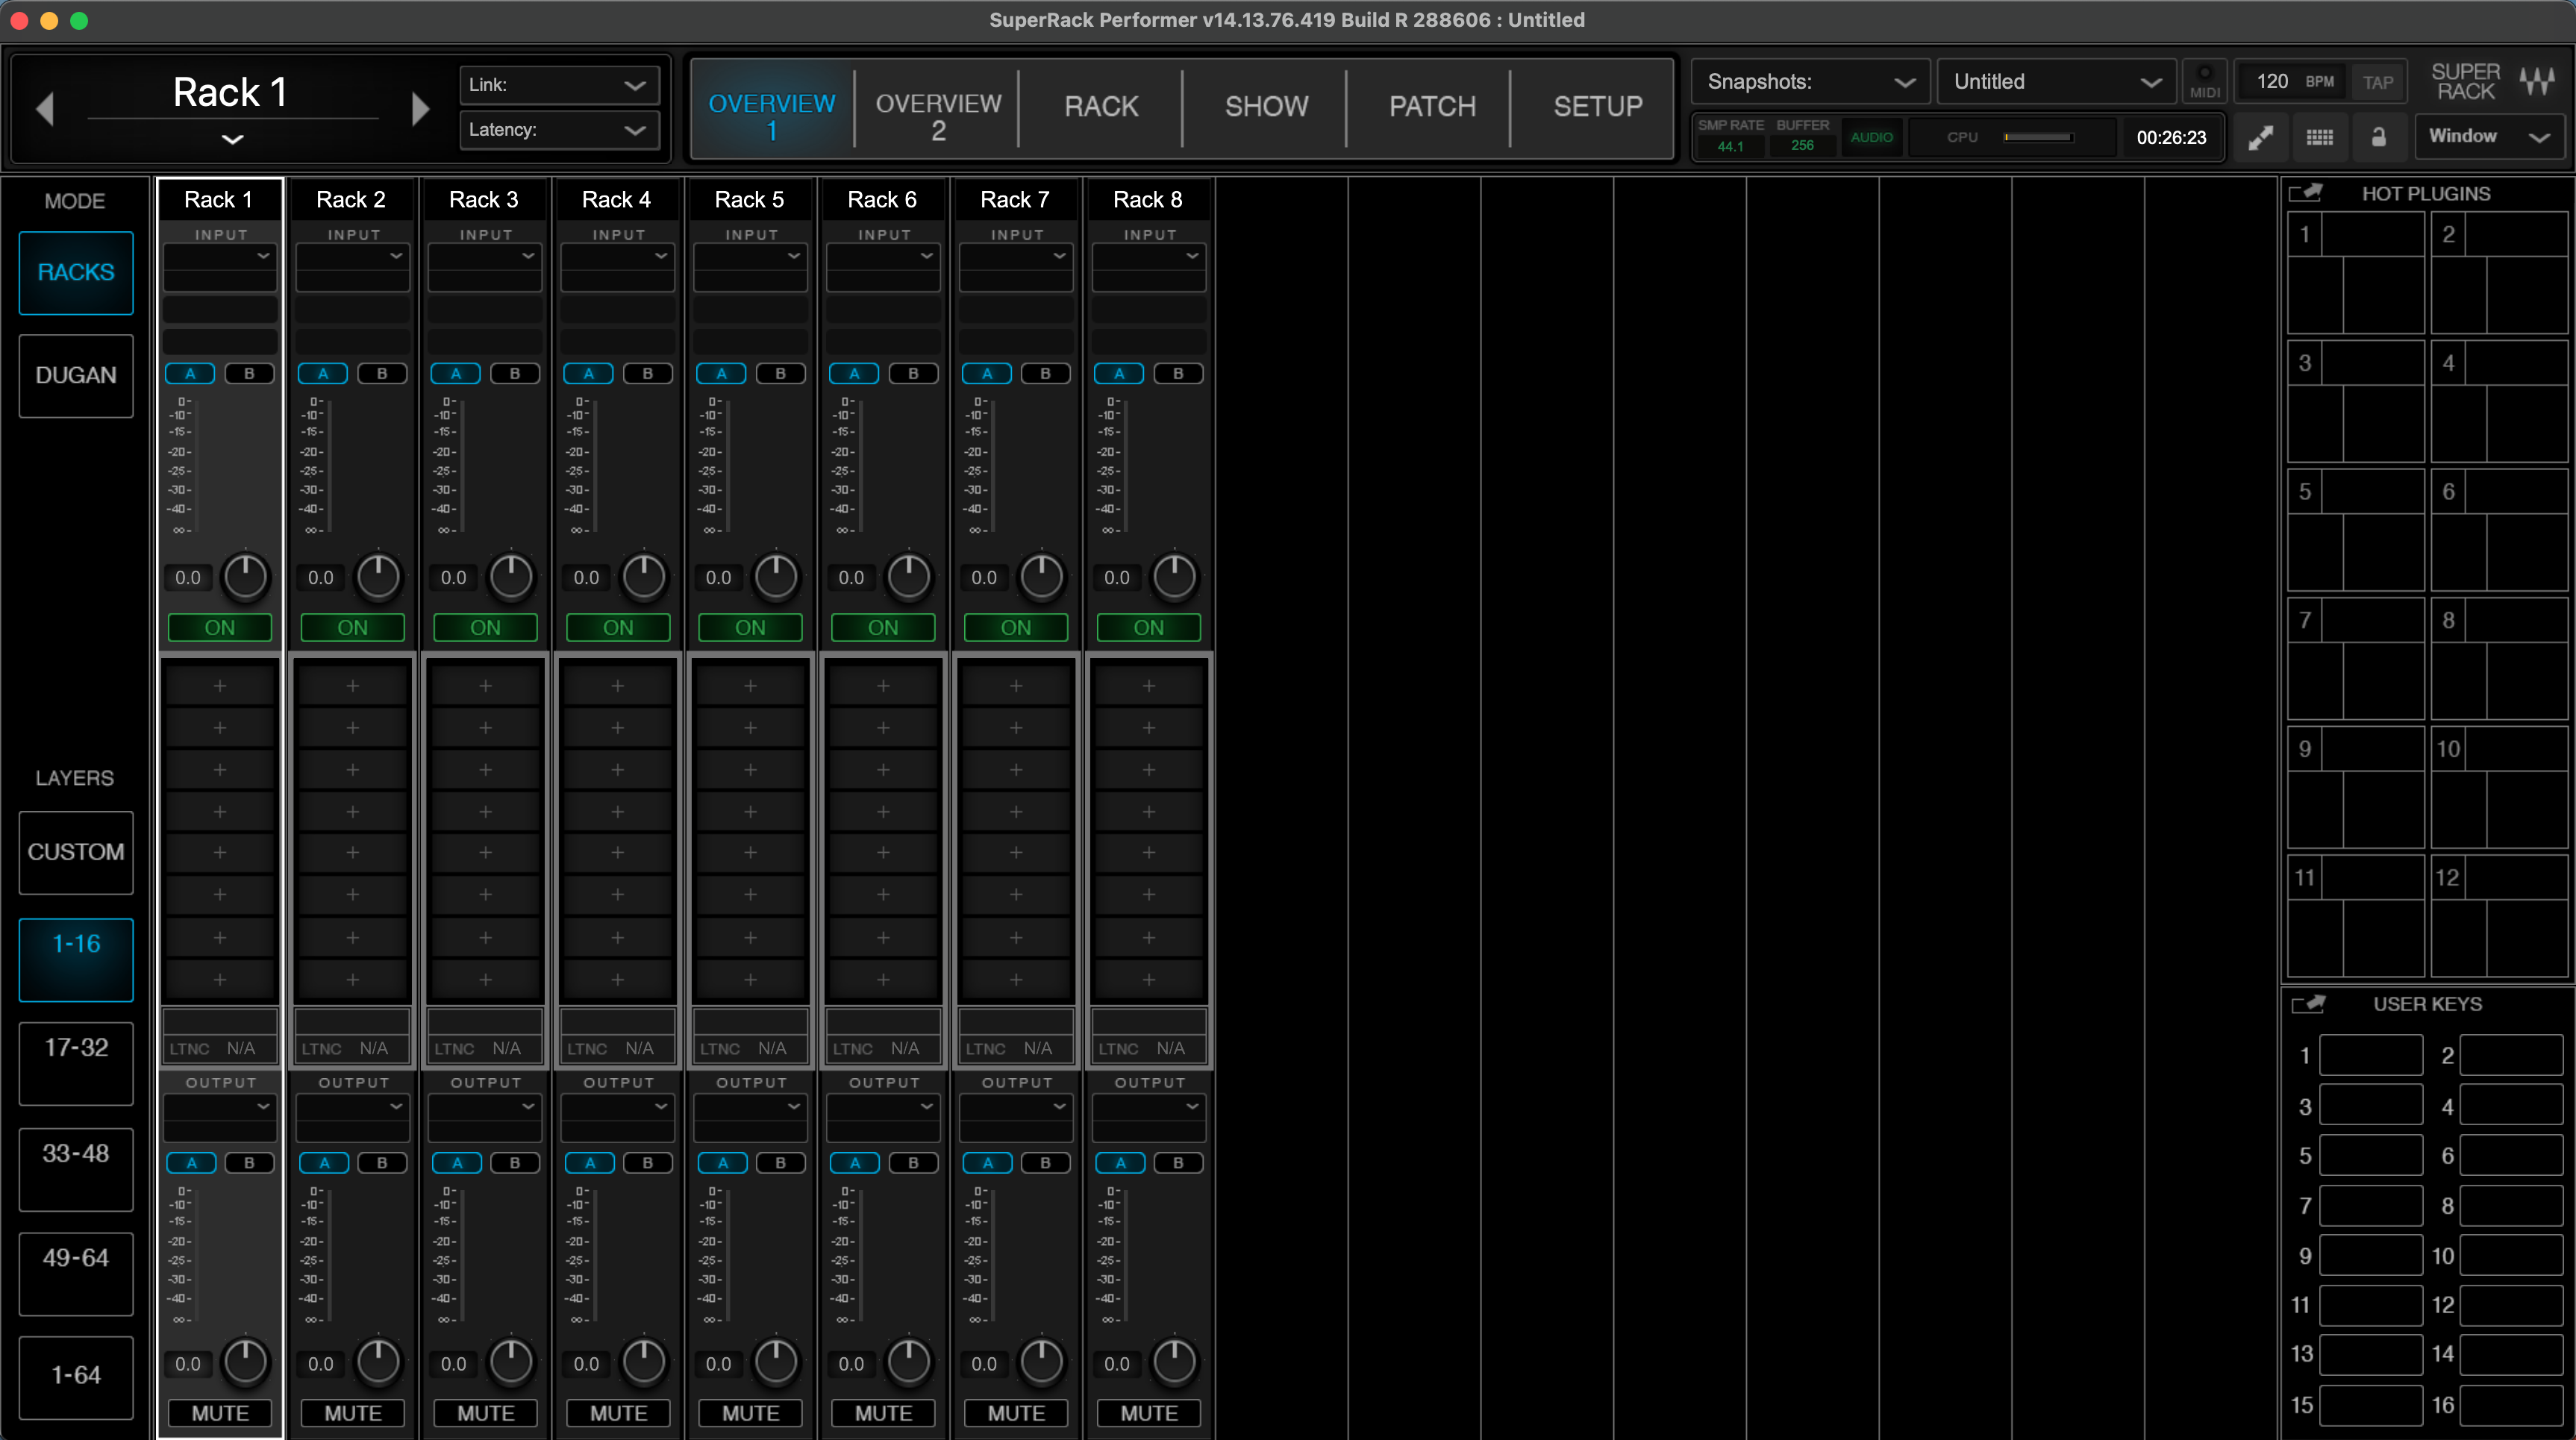Select the Dugan mode button

click(76, 376)
